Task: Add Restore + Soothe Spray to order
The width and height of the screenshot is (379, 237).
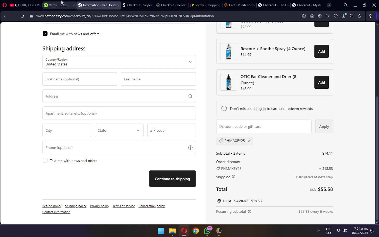Action: (321, 51)
